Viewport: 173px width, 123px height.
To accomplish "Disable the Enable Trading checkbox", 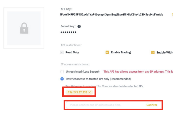I will click(107, 52).
